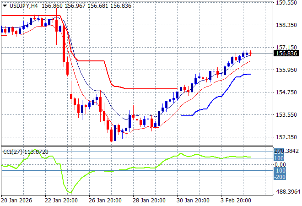Click the 154.750 price axis label
This screenshot has height=206, width=302.
286,92
